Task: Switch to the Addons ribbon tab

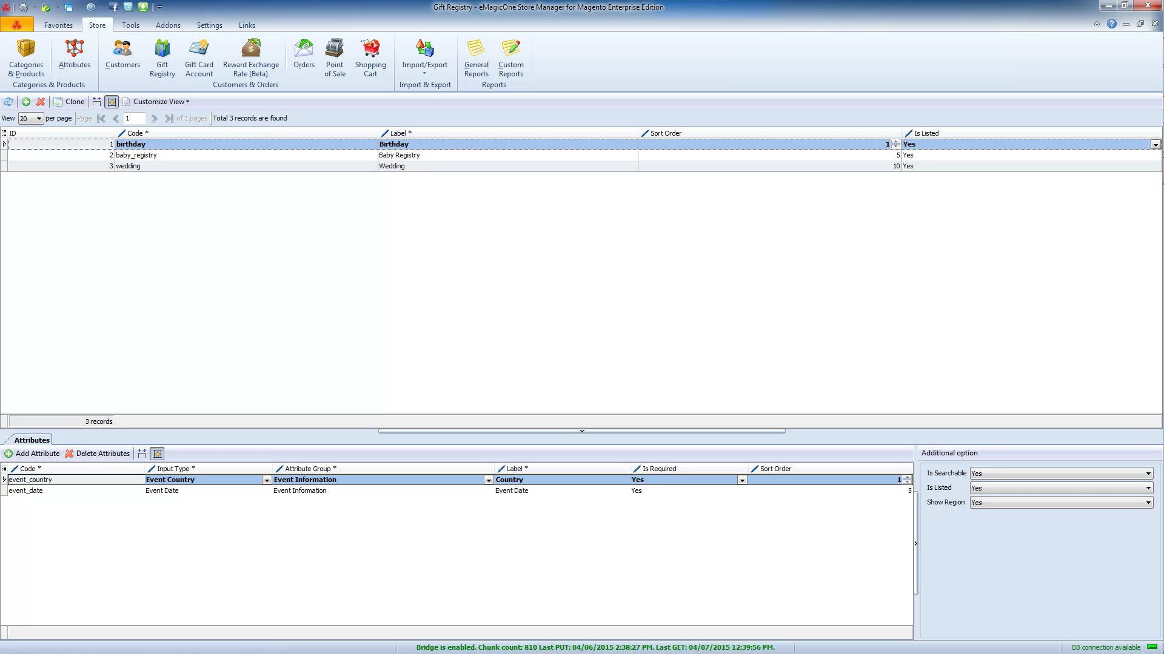Action: tap(168, 25)
